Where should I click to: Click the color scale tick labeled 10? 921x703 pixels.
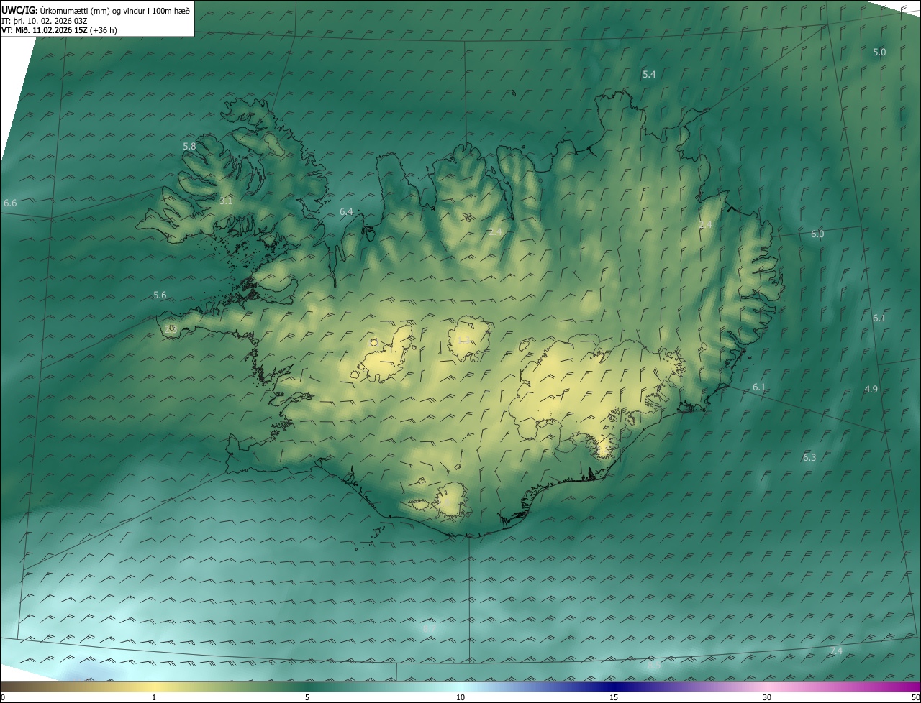(x=460, y=697)
